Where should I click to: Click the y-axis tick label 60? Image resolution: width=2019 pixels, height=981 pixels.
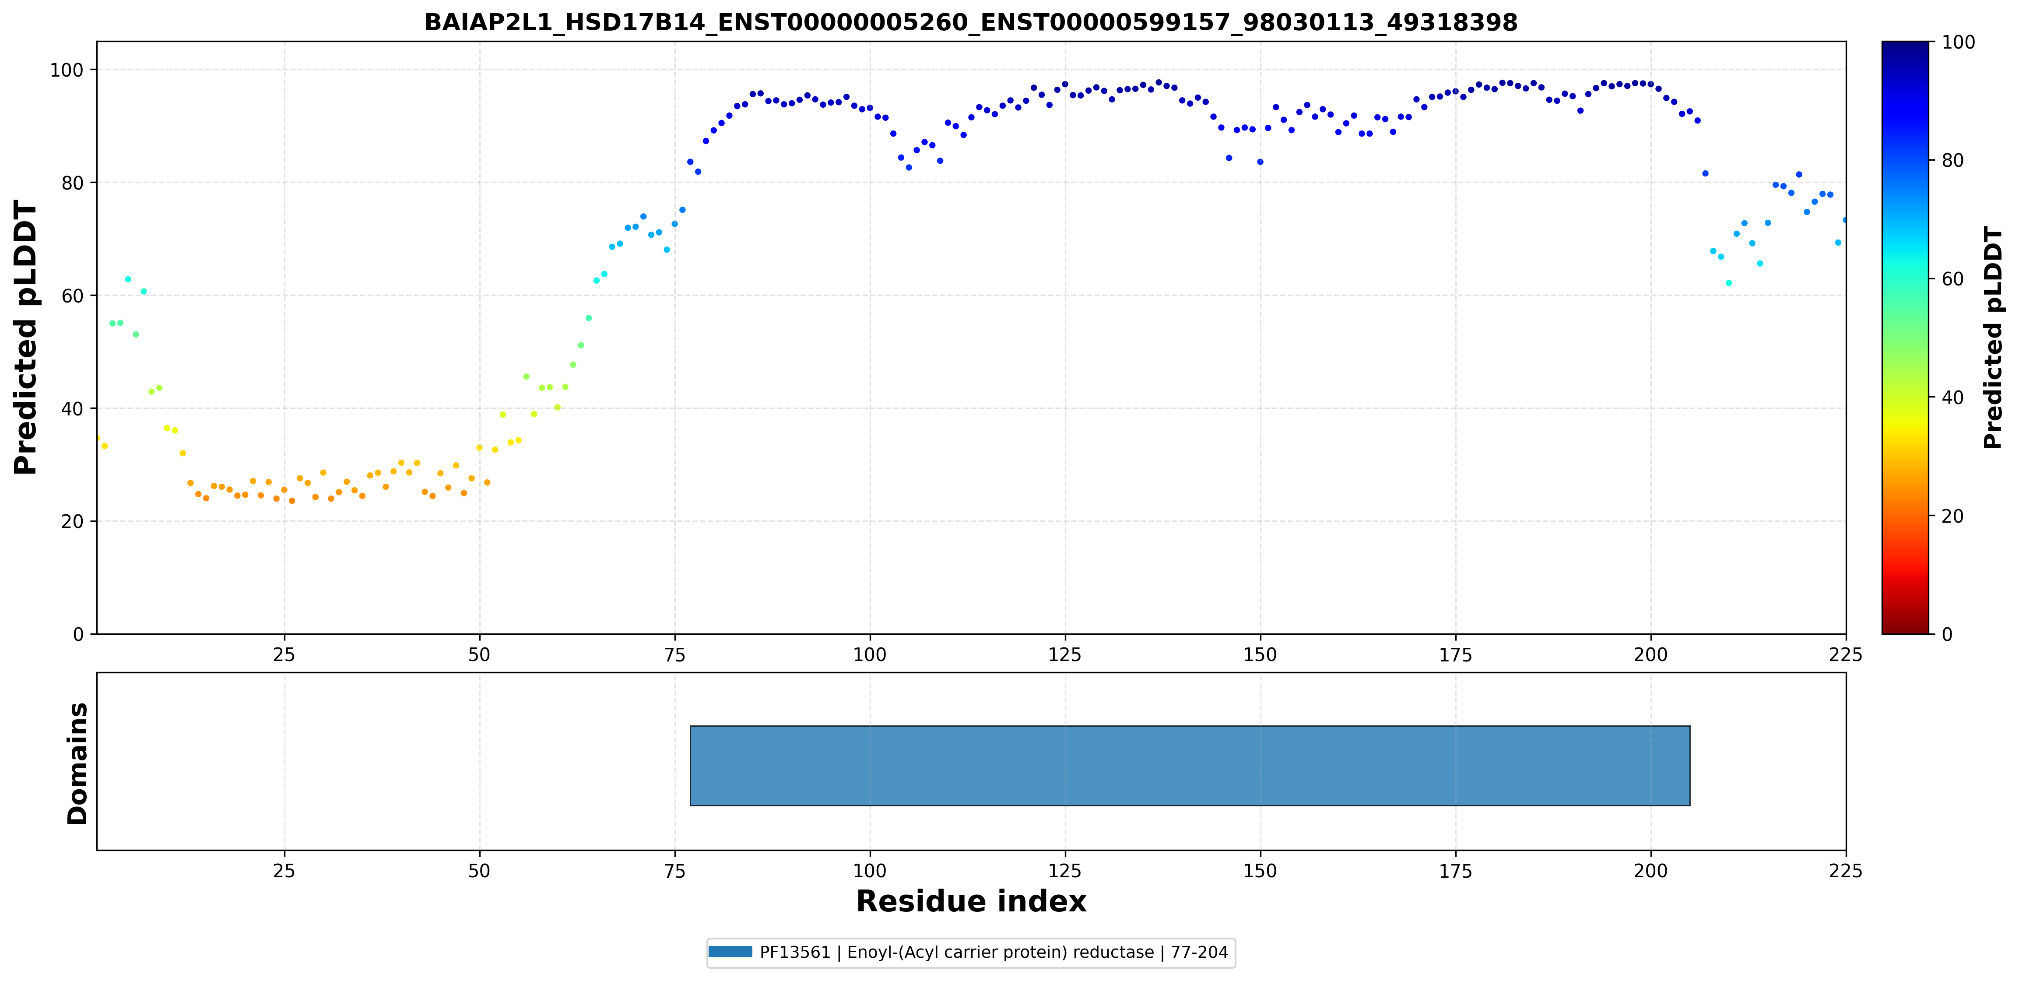(x=72, y=295)
